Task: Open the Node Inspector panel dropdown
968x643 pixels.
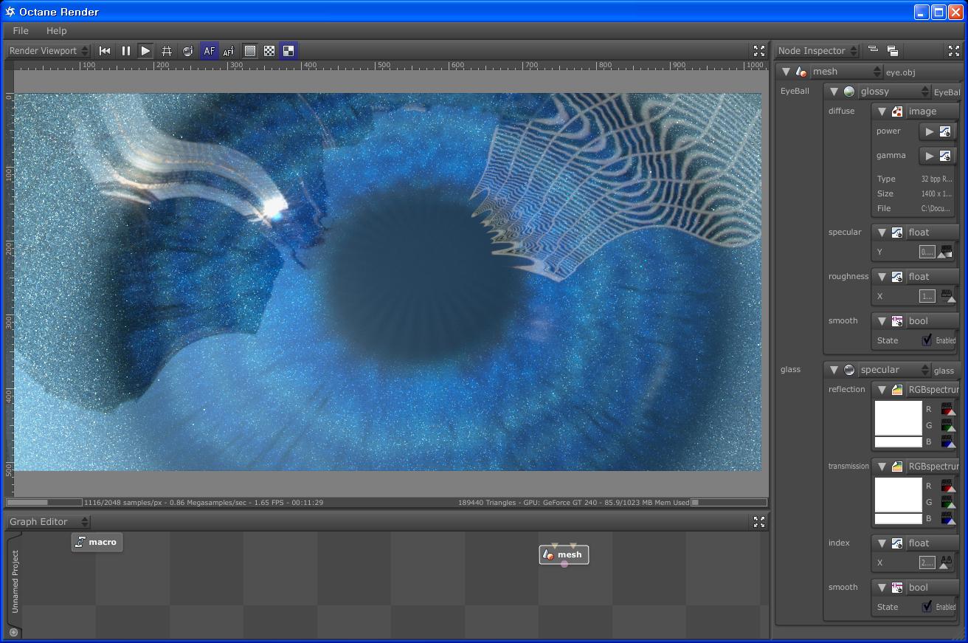Action: (x=817, y=51)
